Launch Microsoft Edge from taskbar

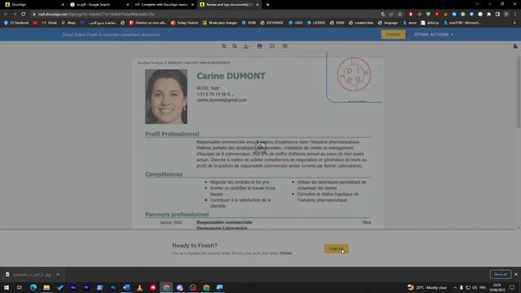pyautogui.click(x=33, y=287)
